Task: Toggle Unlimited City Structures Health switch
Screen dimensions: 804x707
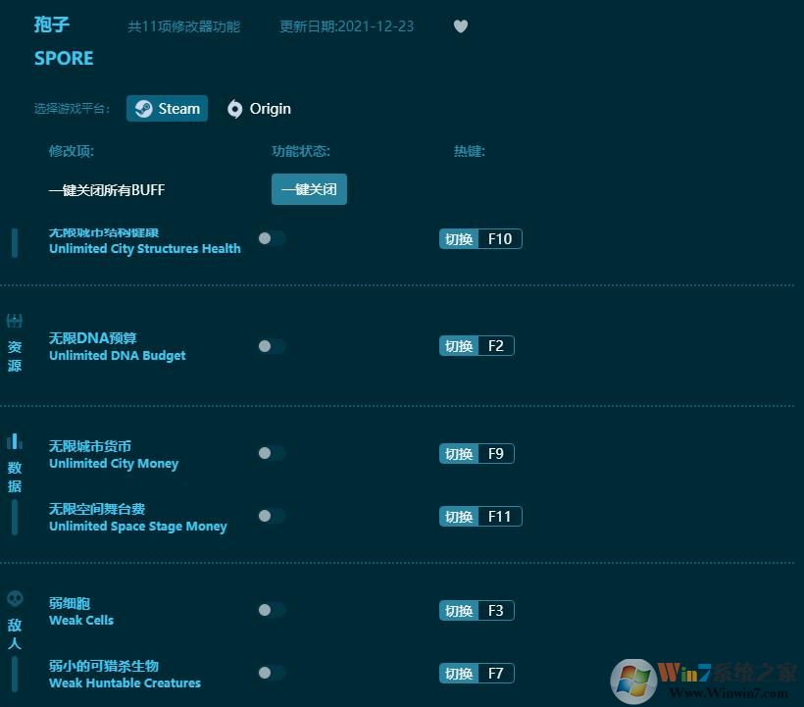Action: tap(272, 238)
